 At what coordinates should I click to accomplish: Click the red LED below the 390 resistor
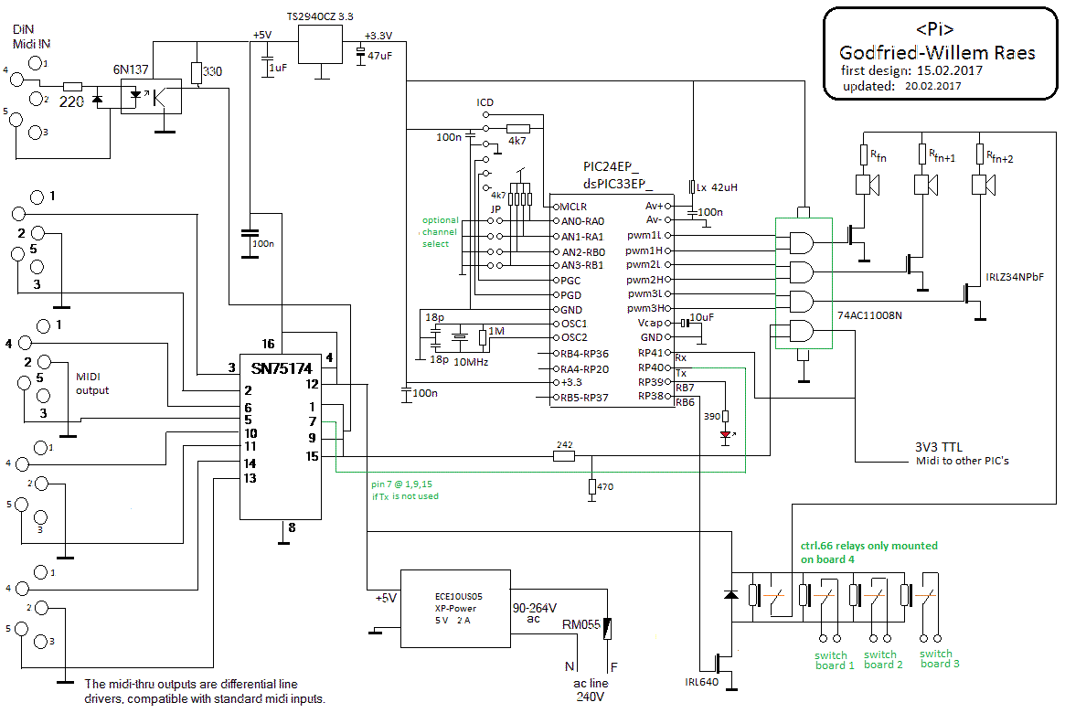coord(725,434)
